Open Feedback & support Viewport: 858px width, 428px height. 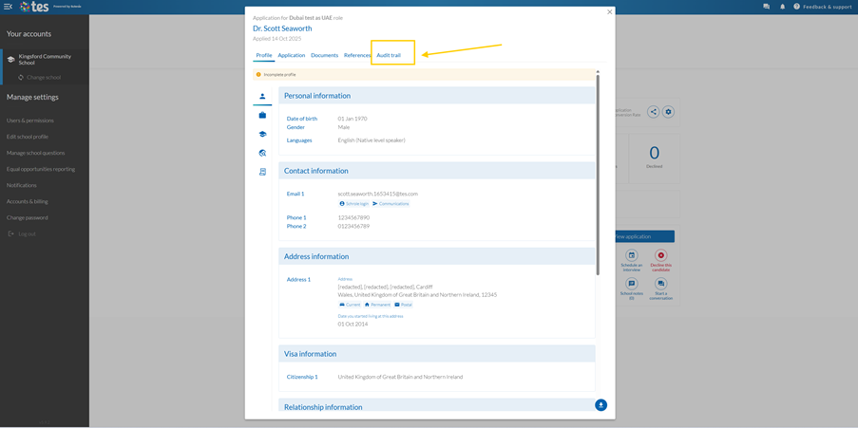point(822,7)
